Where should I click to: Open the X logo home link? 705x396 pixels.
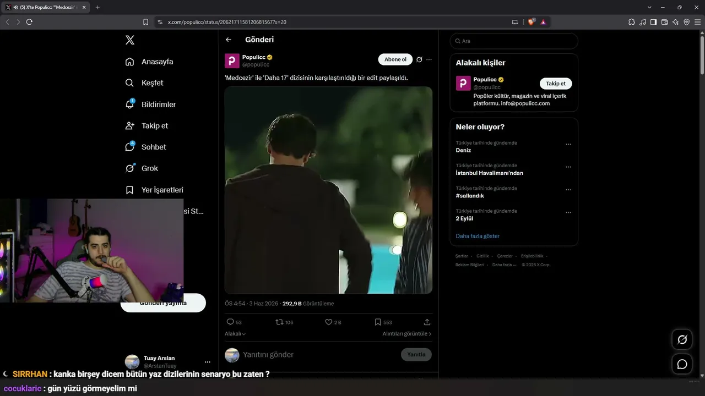pyautogui.click(x=129, y=40)
